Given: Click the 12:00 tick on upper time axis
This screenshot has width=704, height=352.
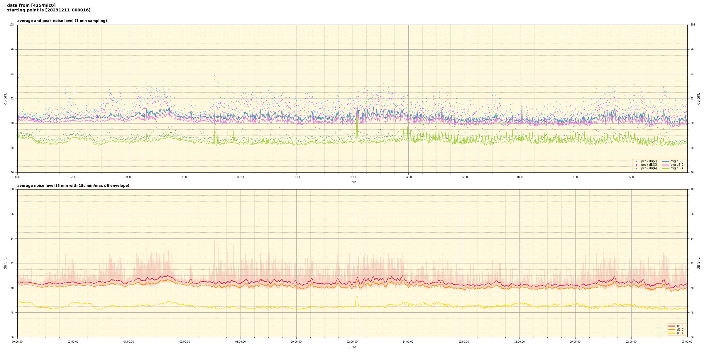Looking at the screenshot, I should pos(352,177).
